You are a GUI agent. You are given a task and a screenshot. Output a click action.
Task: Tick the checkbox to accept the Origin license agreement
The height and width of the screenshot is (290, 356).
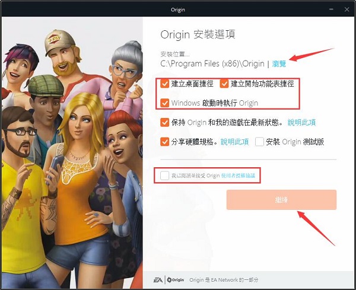click(164, 176)
